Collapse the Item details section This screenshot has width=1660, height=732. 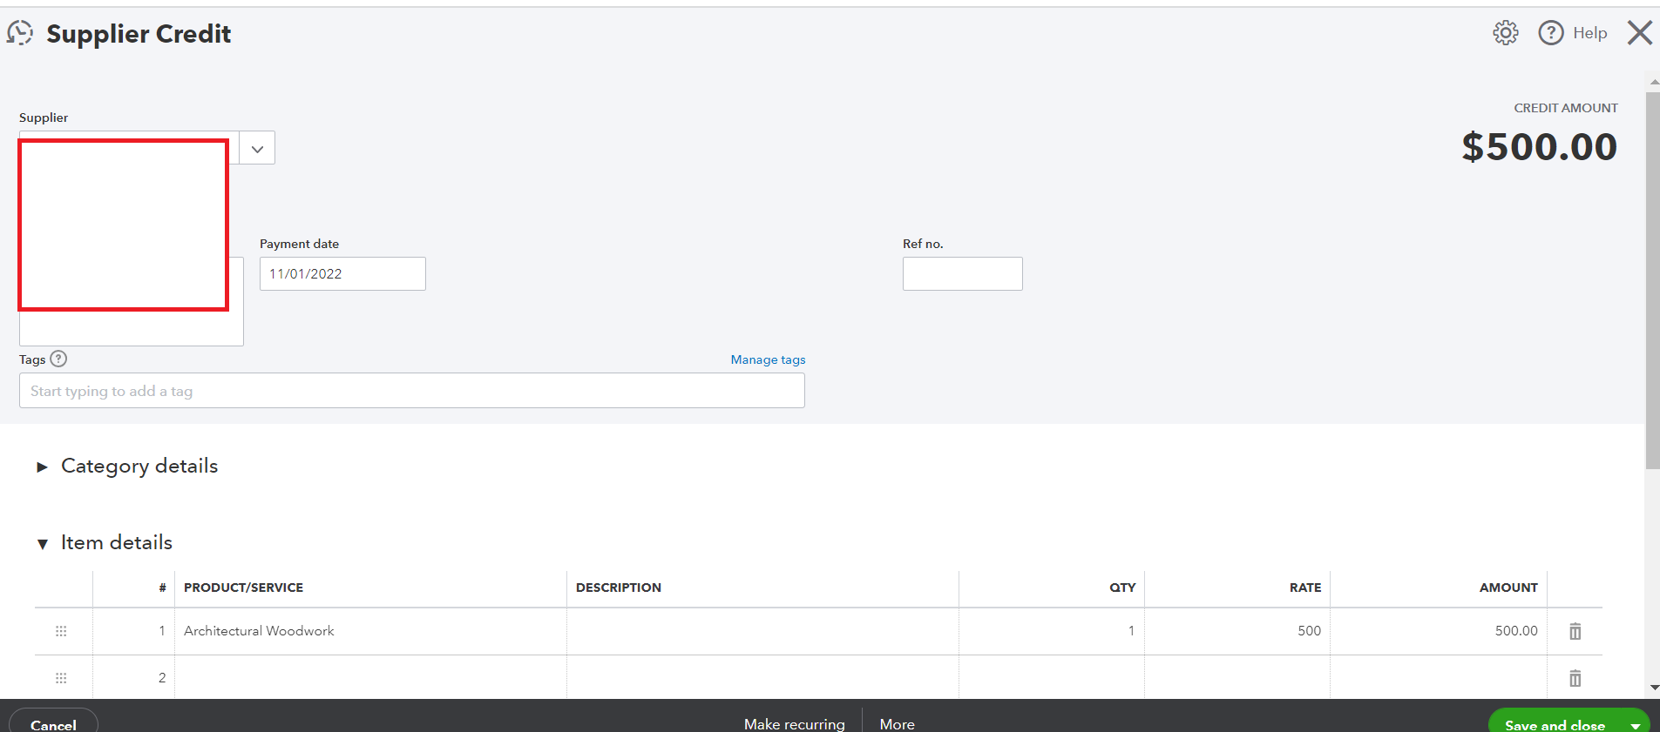point(42,544)
